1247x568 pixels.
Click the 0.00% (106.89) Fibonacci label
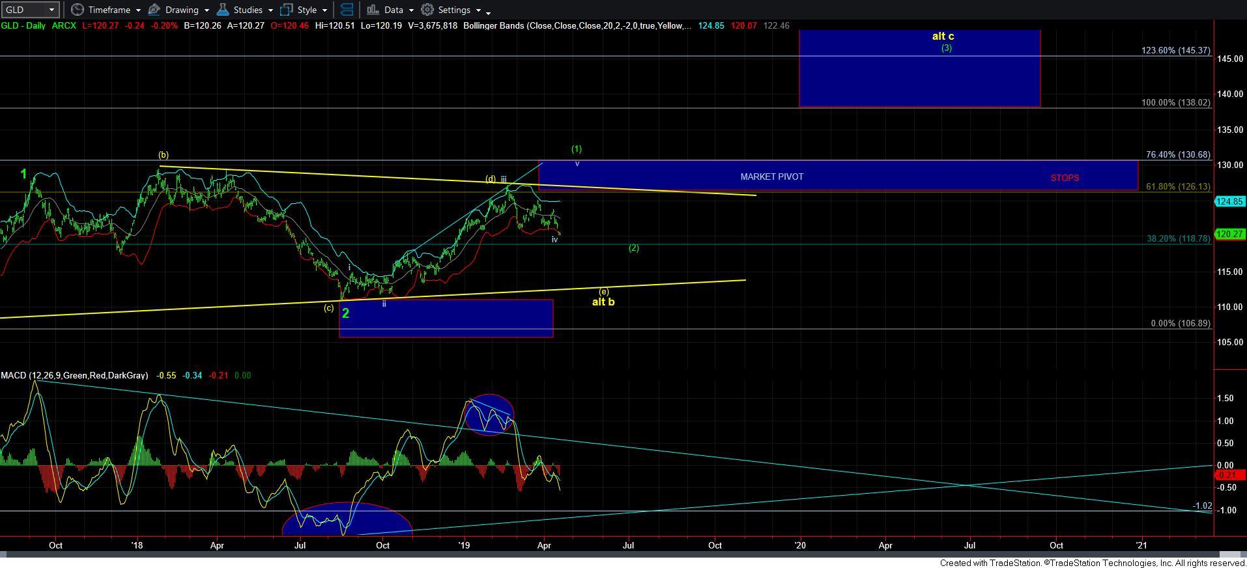(x=1181, y=324)
